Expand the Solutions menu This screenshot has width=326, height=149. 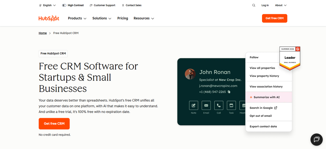tap(102, 18)
